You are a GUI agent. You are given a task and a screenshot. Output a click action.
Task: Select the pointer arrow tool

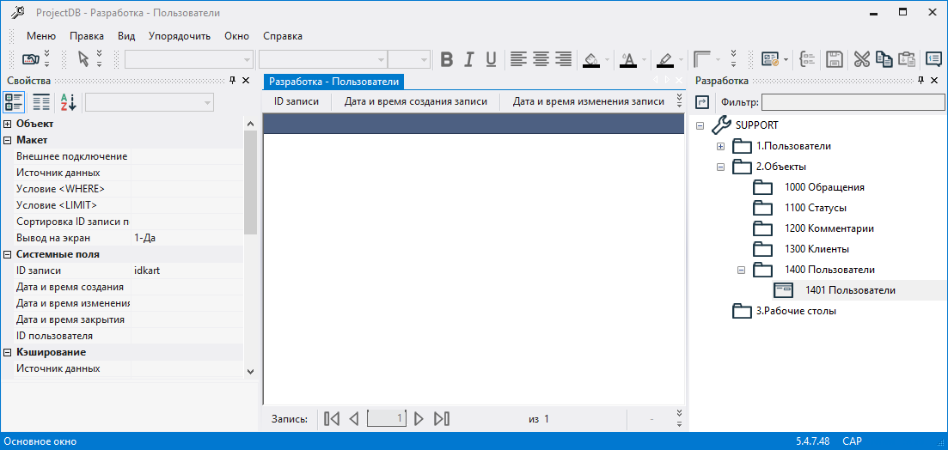(x=83, y=59)
